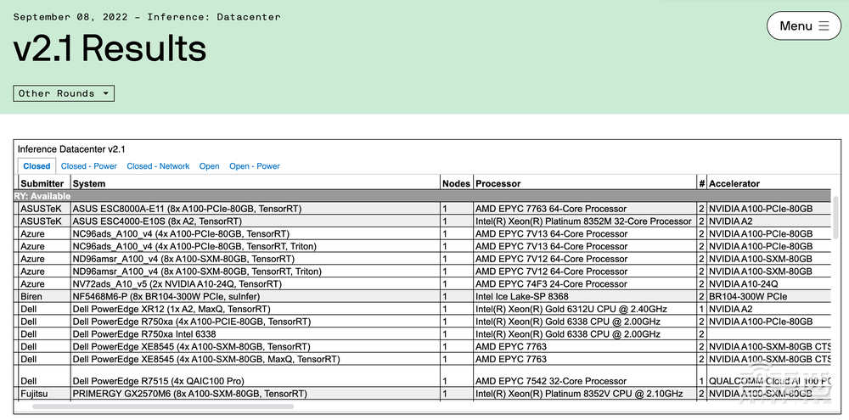Viewport: 849px width, 420px height.
Task: Switch to the Closed tab
Action: click(x=37, y=166)
